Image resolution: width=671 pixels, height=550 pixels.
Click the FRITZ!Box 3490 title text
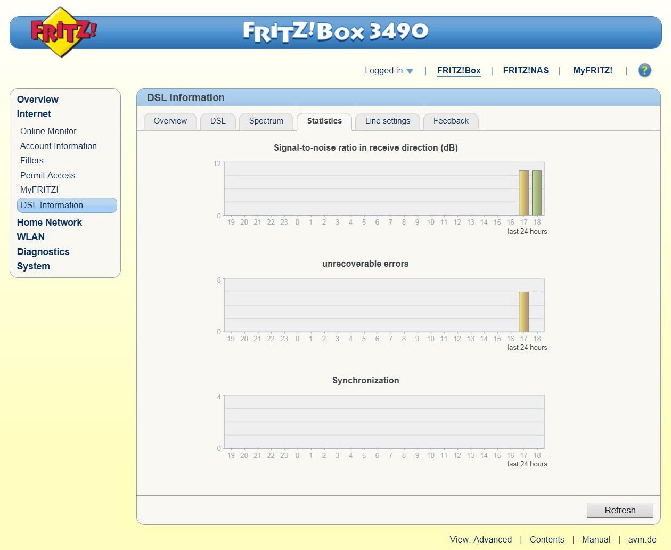click(335, 31)
